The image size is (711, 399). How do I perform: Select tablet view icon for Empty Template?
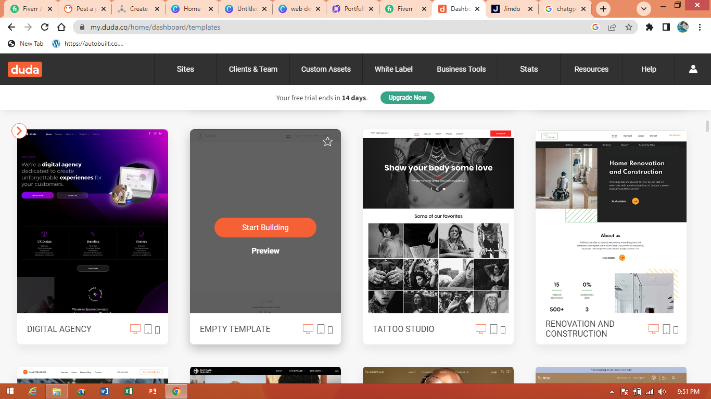321,329
